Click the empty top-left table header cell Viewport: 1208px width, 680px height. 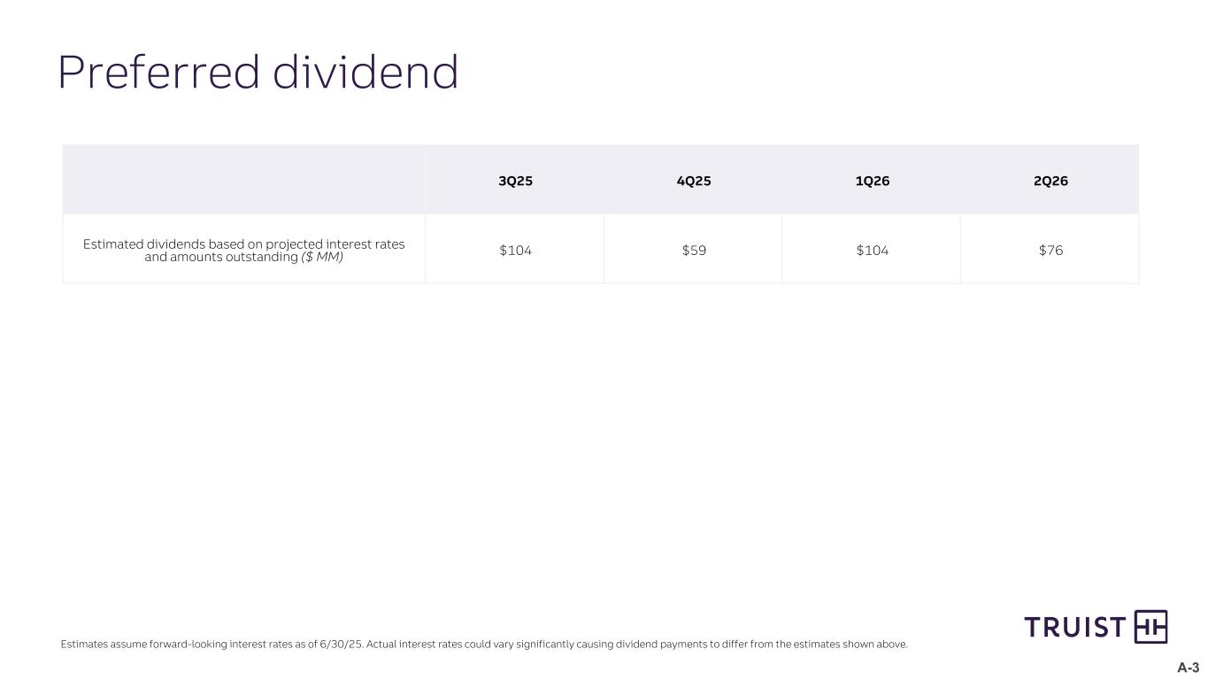point(243,180)
